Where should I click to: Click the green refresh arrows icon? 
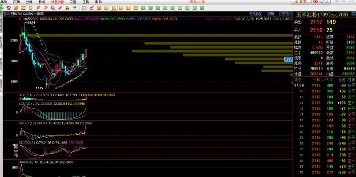31,8
